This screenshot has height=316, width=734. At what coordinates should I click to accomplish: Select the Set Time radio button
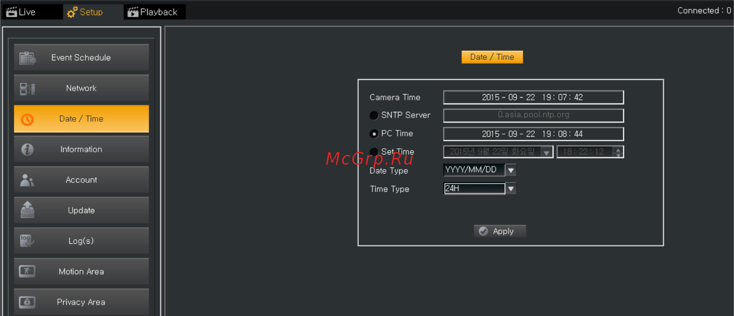(374, 152)
